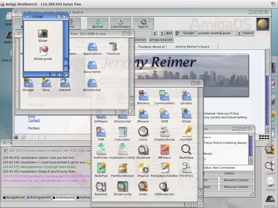Launch the MEmacs icon
Viewport: 278px width, 208px height.
pos(164,150)
